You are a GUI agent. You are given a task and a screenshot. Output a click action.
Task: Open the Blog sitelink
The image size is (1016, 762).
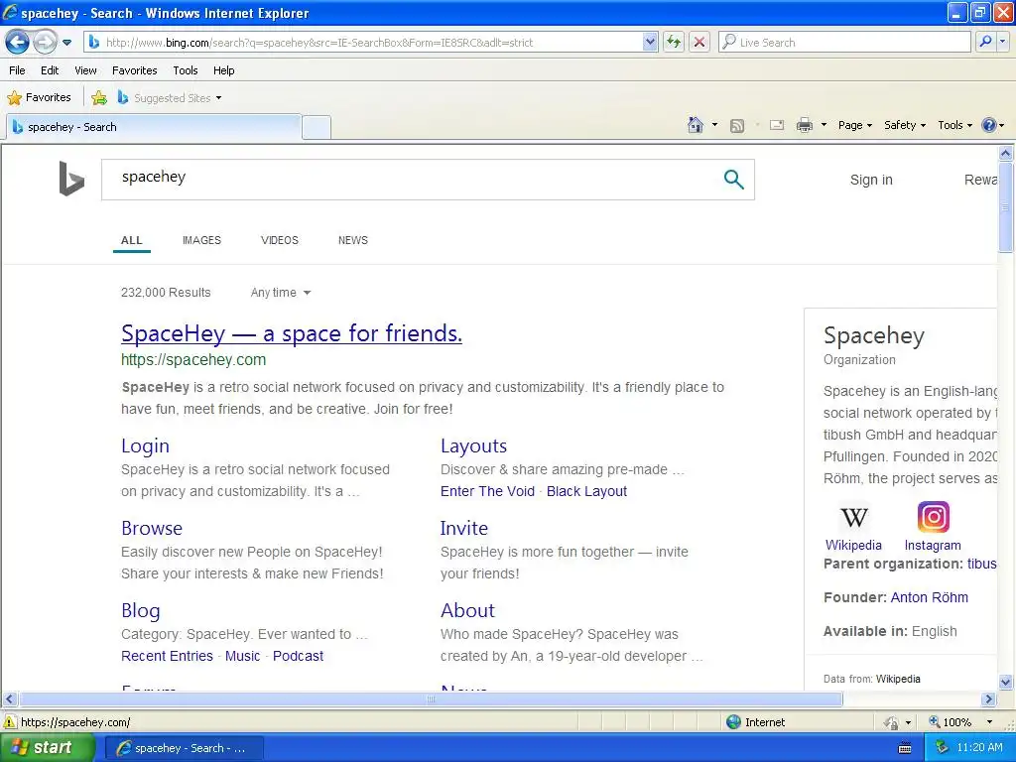coord(141,610)
